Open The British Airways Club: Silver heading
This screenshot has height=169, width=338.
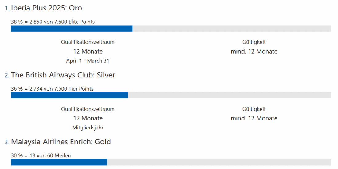pos(63,75)
